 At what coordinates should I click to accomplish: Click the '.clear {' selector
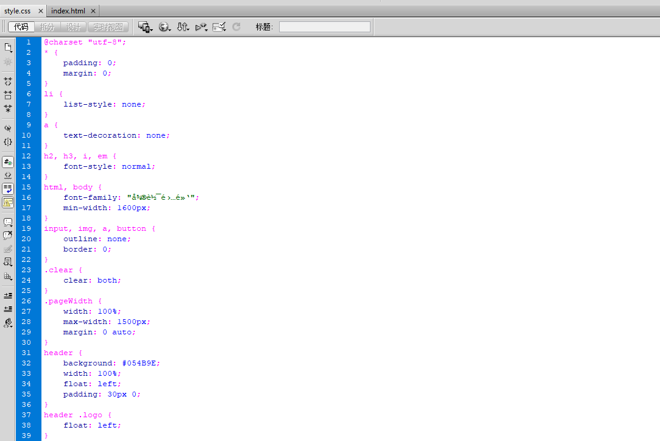(x=63, y=270)
